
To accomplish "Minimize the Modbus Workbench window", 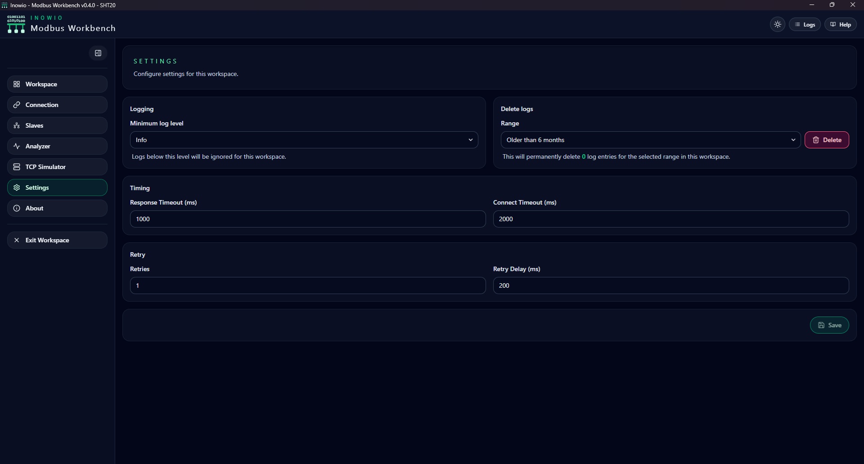I will [x=812, y=5].
